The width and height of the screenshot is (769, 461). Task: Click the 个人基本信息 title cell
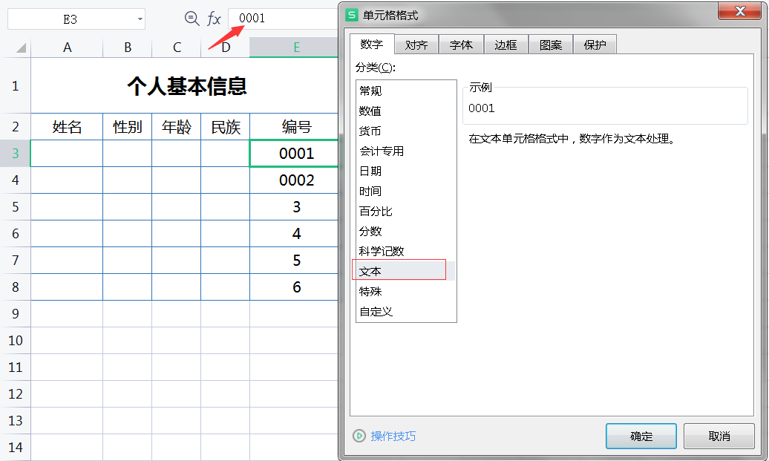click(x=185, y=86)
